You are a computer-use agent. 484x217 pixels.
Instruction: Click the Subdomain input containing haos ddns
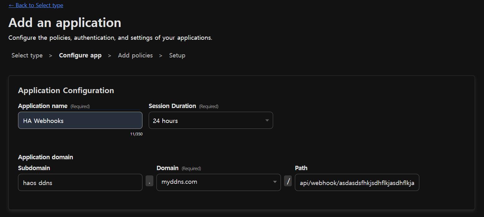coord(80,183)
